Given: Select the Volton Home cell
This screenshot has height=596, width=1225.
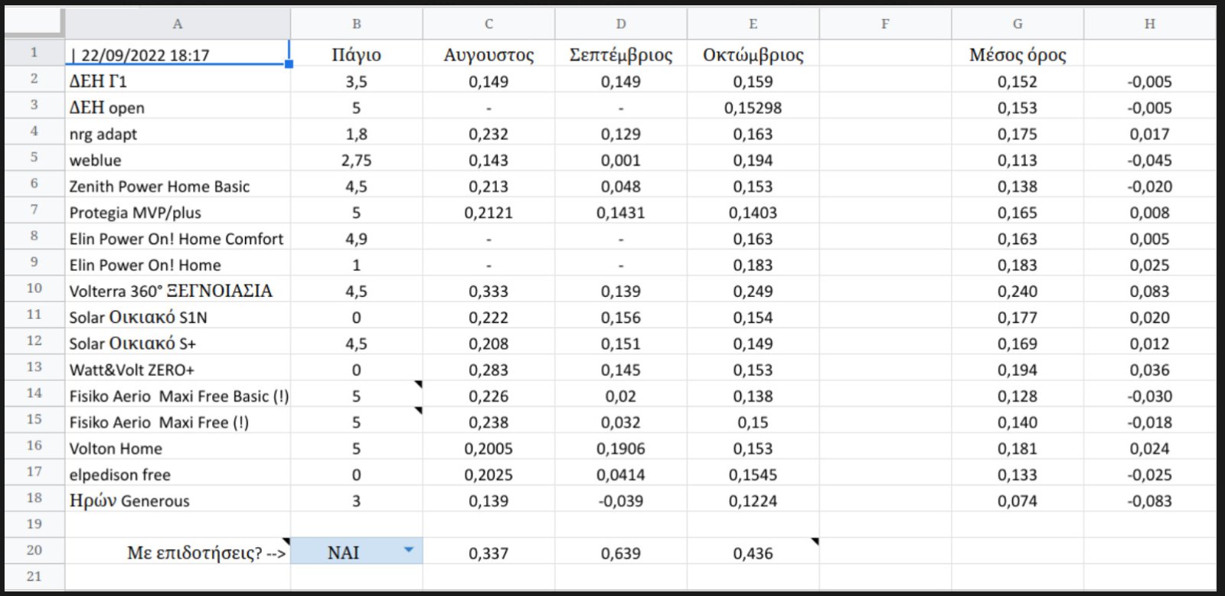Looking at the screenshot, I should [178, 448].
